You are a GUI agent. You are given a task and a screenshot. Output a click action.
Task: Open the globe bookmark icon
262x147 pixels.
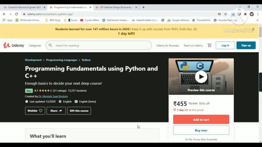(163, 20)
